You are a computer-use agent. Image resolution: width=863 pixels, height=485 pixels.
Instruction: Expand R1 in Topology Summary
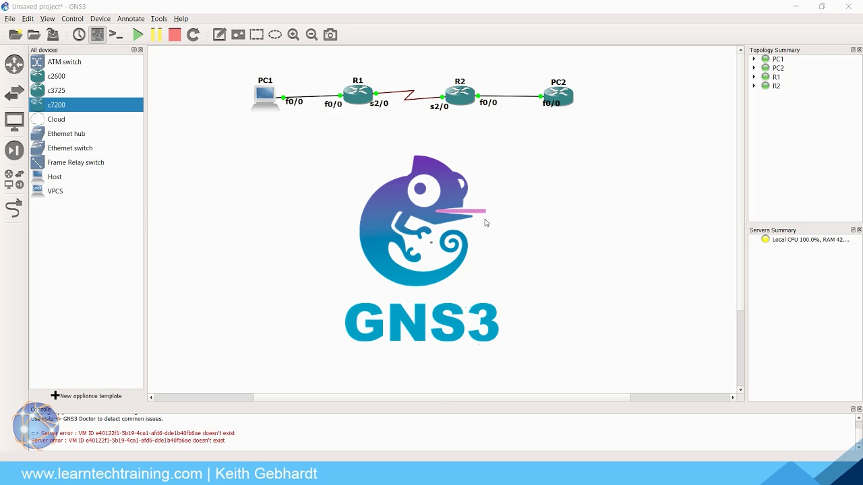(x=754, y=77)
